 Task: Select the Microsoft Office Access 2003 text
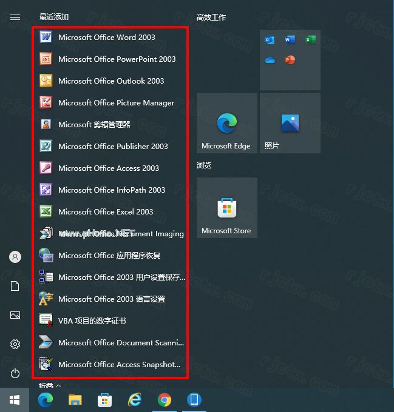(x=109, y=168)
